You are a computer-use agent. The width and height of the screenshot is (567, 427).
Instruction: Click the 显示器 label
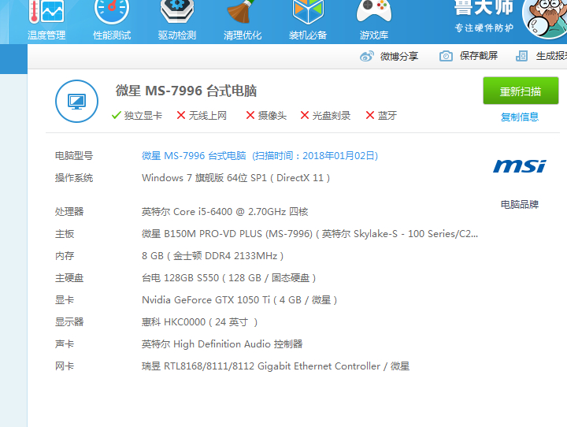(x=69, y=322)
